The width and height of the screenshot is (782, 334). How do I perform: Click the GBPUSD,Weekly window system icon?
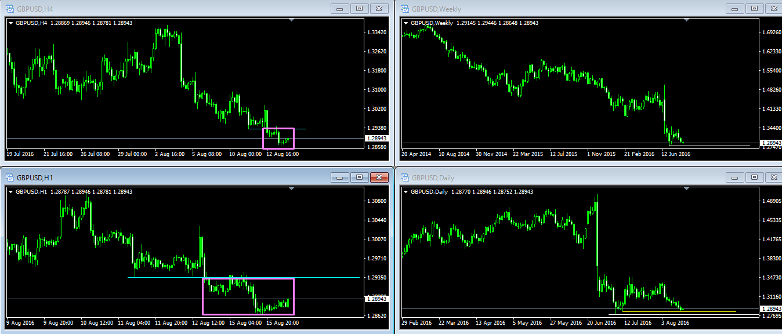(404, 9)
